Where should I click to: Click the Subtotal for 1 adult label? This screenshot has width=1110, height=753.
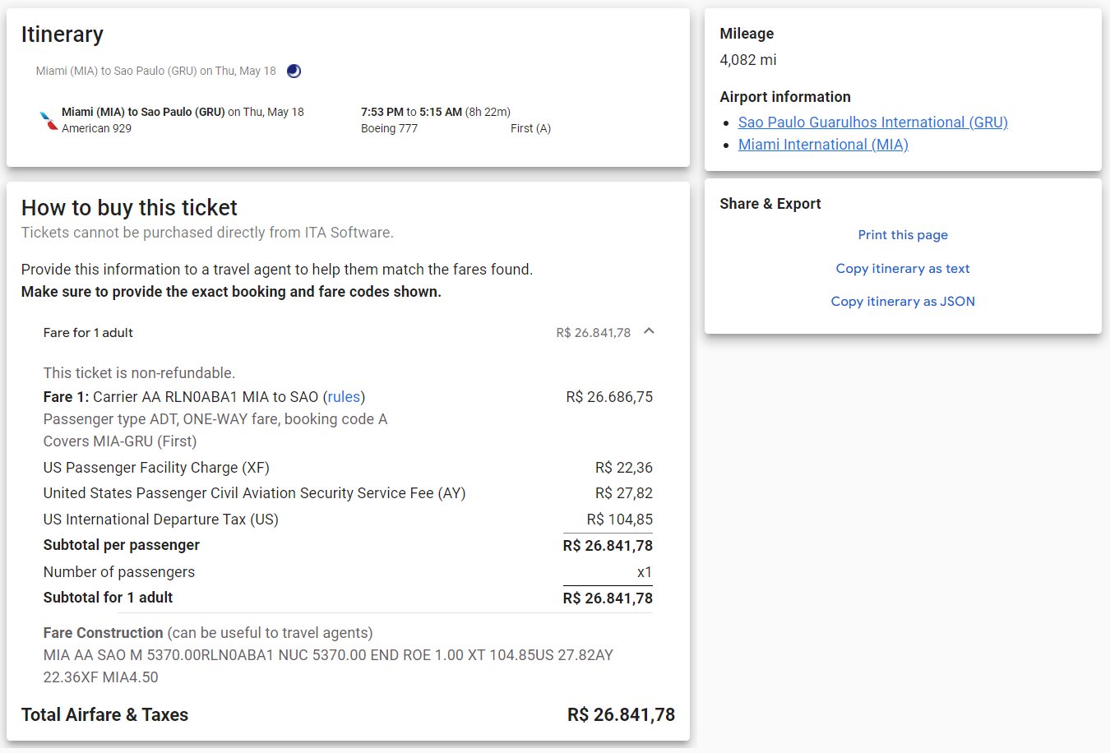[108, 598]
